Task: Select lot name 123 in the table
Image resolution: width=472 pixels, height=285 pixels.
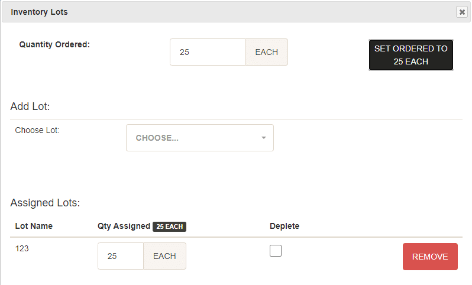Action: coord(22,248)
